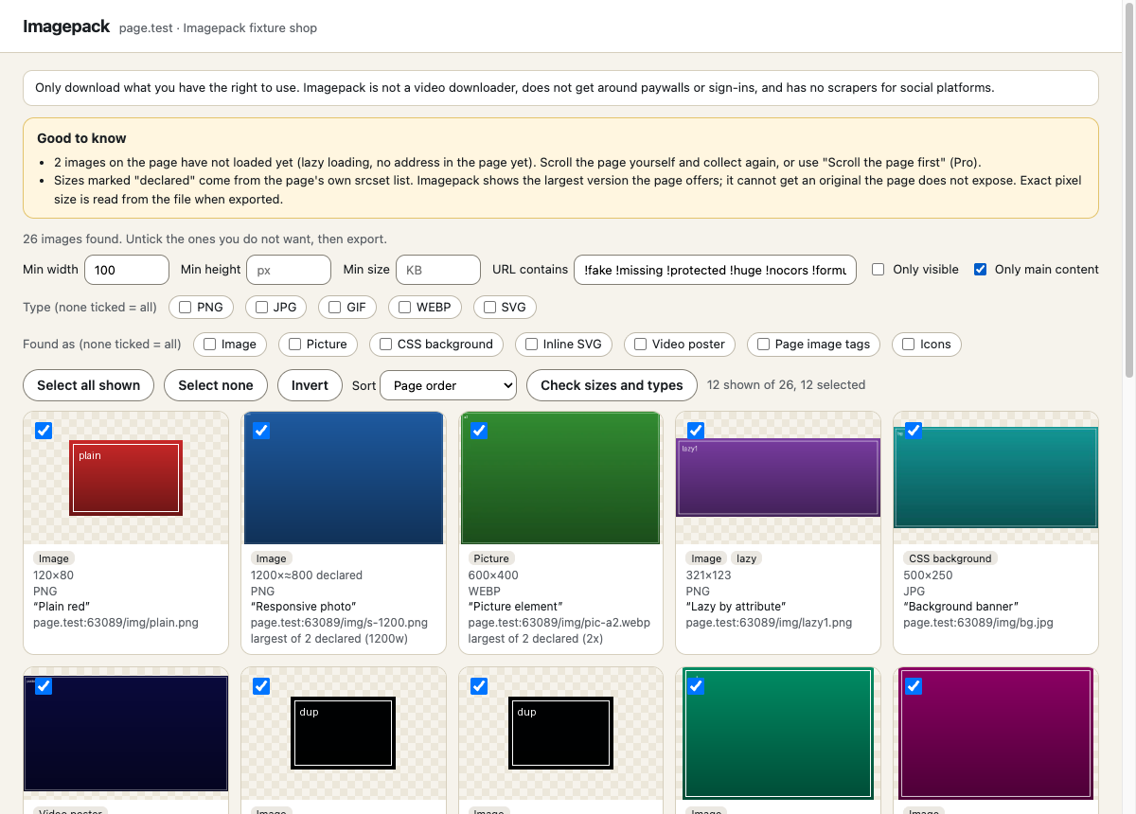
Task: Deselect the Picture element image checkbox
Action: [479, 431]
